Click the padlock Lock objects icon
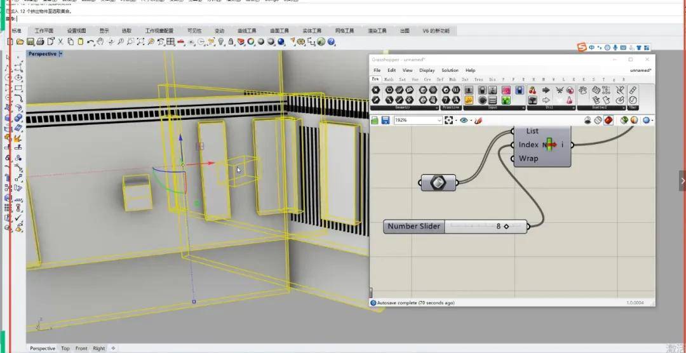The width and height of the screenshot is (686, 353). [x=231, y=41]
